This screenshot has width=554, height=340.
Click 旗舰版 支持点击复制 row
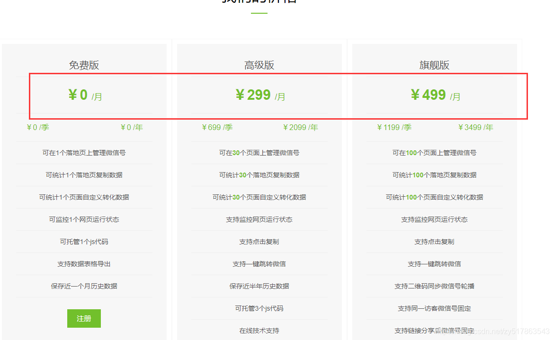(434, 242)
